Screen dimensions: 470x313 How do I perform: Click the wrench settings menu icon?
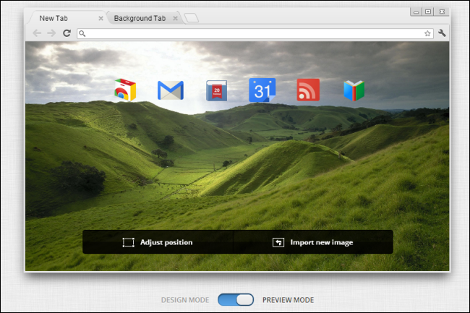point(442,33)
